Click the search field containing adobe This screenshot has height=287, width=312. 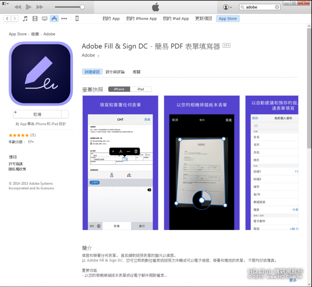(259, 7)
